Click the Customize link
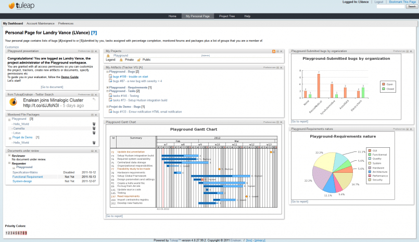The width and height of the screenshot is (419, 242). click(x=12, y=47)
